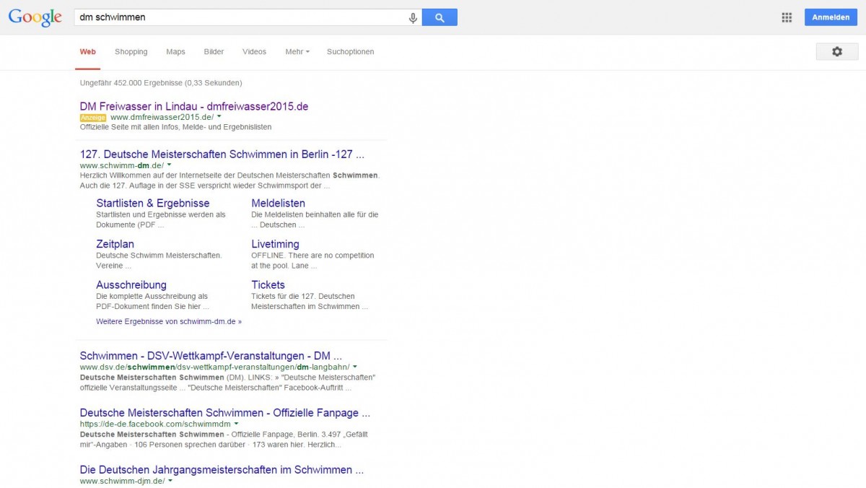Open the settings gear menu
The width and height of the screenshot is (866, 488).
(836, 52)
